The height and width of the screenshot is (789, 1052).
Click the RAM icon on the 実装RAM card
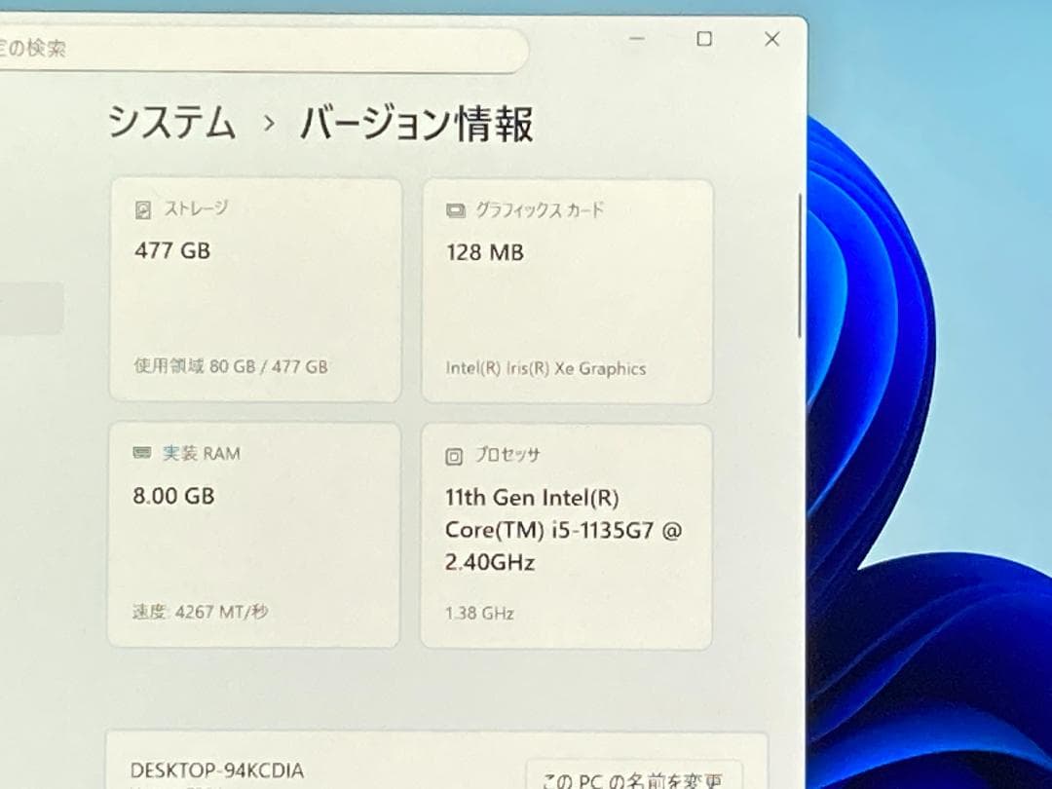(144, 452)
